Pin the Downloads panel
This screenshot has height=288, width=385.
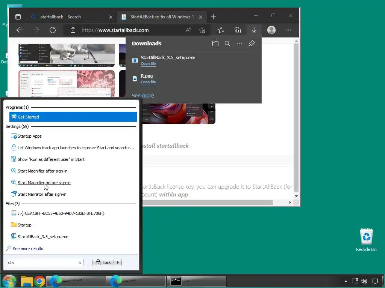[x=252, y=43]
